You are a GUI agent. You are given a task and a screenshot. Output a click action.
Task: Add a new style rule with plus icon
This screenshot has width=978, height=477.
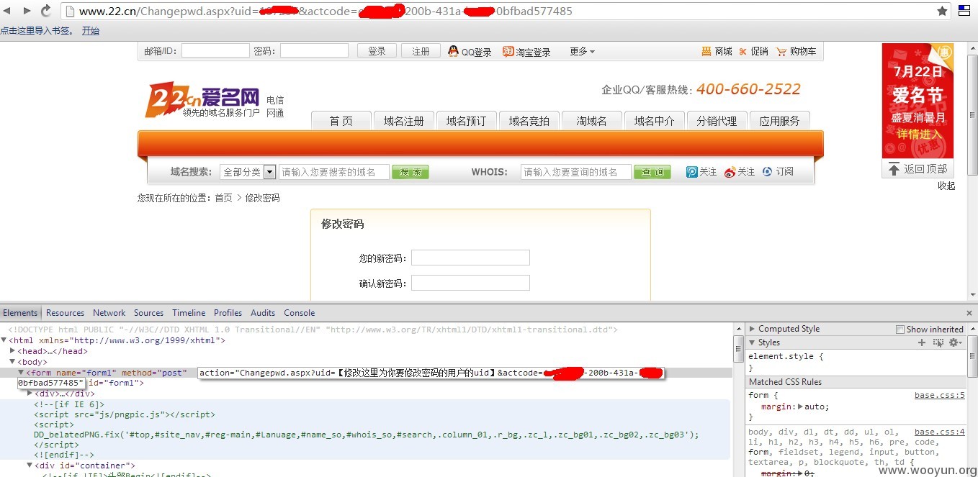click(921, 342)
